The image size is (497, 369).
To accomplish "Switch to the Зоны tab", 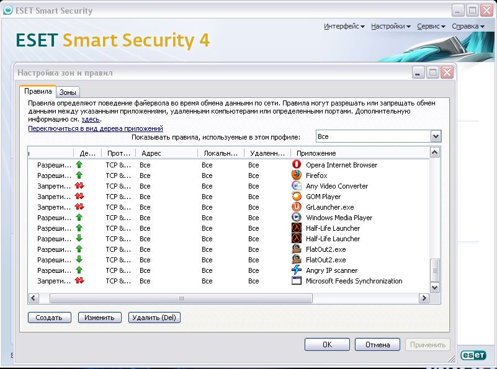I will coord(68,92).
